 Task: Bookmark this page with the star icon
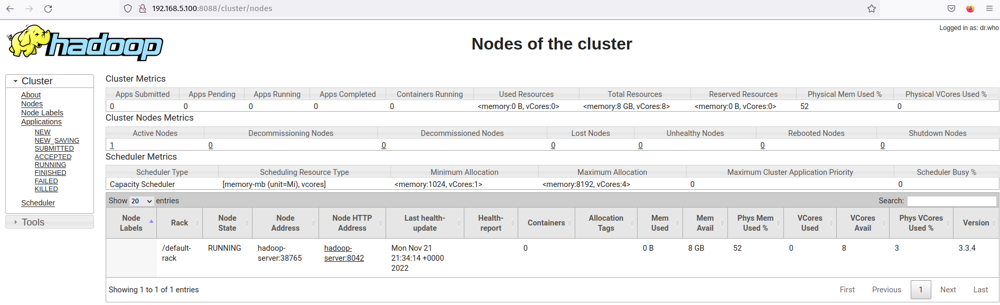pos(872,8)
